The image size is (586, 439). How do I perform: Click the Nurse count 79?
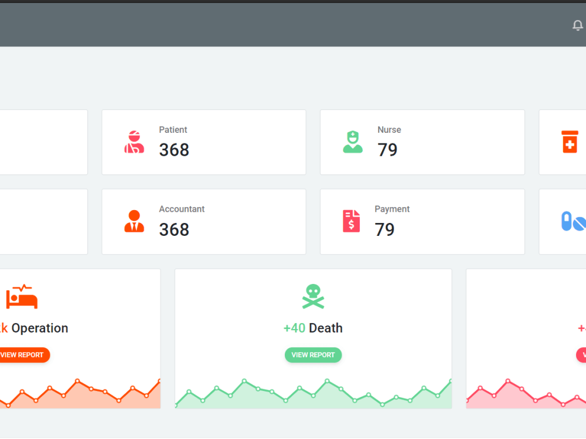[x=387, y=150]
